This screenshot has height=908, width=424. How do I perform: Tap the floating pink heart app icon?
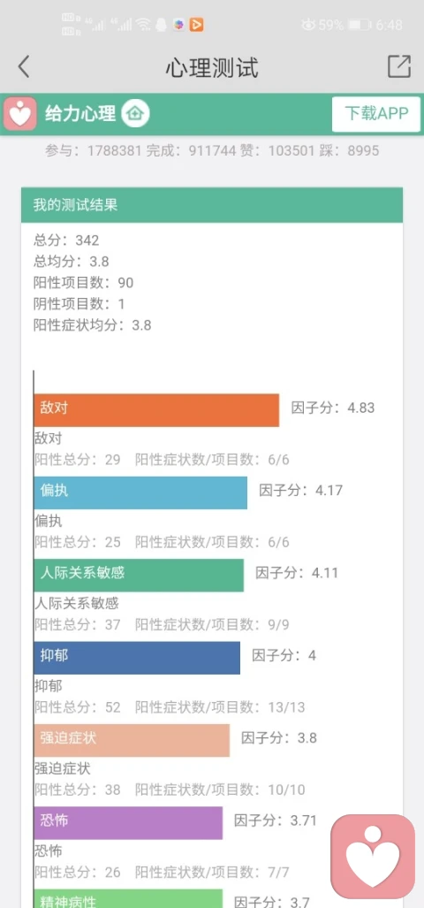[x=373, y=856]
